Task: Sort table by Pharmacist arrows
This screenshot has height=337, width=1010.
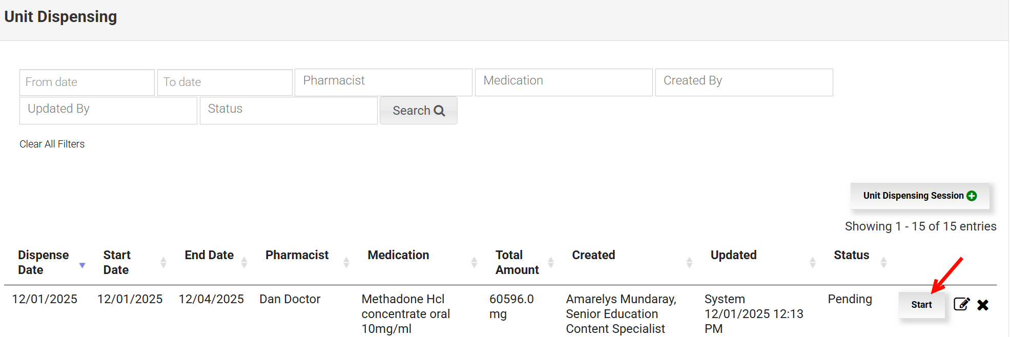Action: (x=346, y=262)
